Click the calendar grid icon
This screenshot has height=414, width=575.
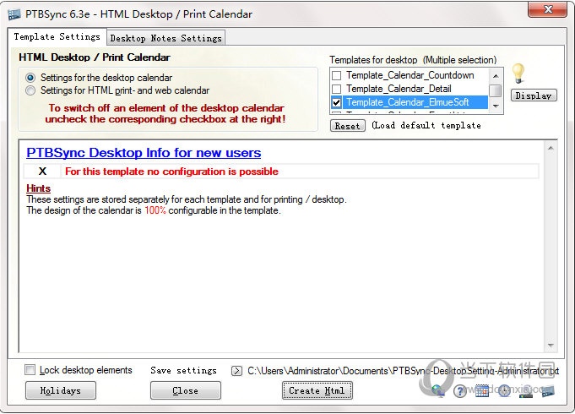pyautogui.click(x=482, y=391)
